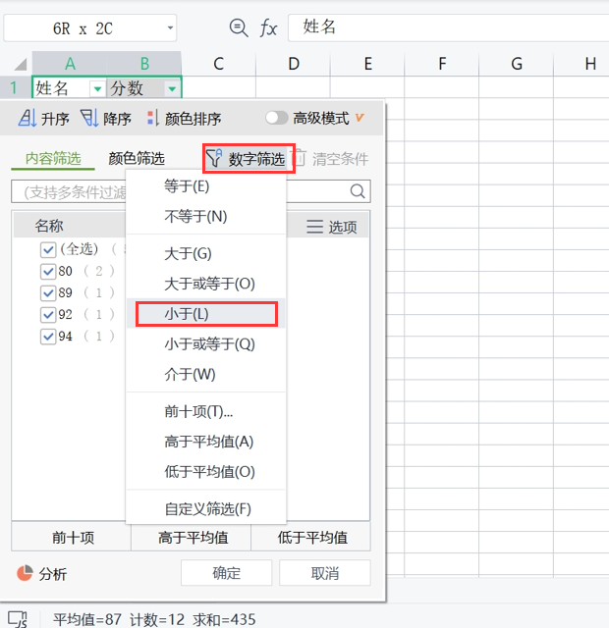Image resolution: width=609 pixels, height=628 pixels.
Task: Uncheck the select all (全选) checkbox
Action: 48,250
